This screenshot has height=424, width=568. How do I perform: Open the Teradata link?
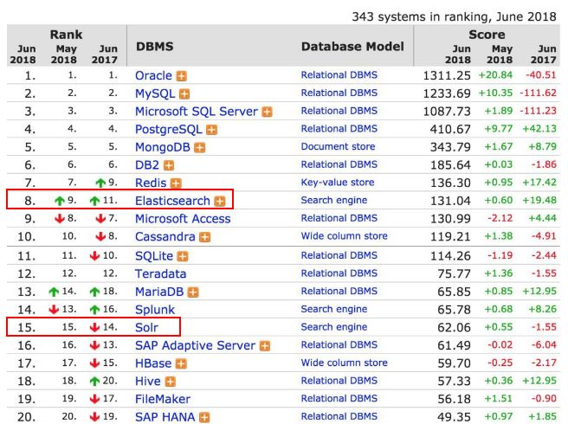pyautogui.click(x=160, y=273)
